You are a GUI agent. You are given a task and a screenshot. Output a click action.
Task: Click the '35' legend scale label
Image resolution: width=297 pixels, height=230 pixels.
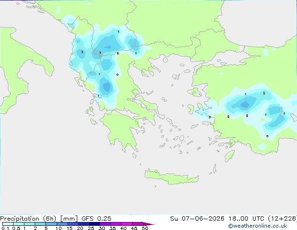point(112,228)
